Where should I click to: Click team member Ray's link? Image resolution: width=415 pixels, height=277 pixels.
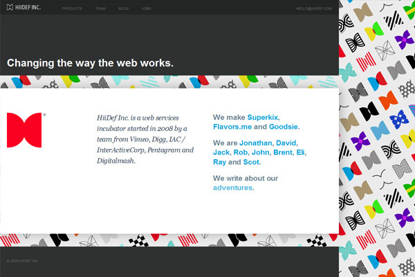[x=219, y=162]
